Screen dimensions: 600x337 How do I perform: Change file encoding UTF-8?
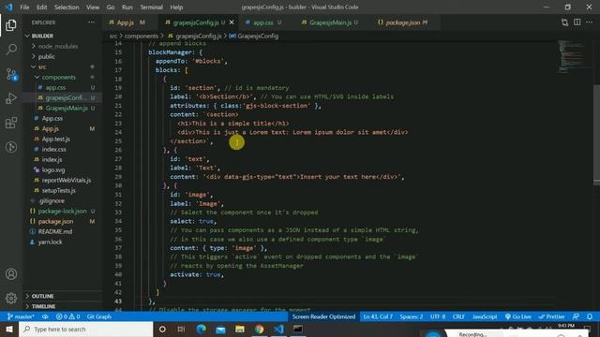point(438,316)
